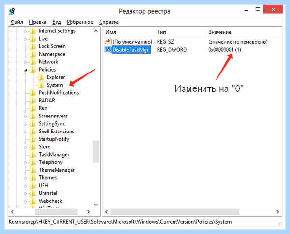
Task: Click the SettingSync folder icon
Action: point(33,124)
